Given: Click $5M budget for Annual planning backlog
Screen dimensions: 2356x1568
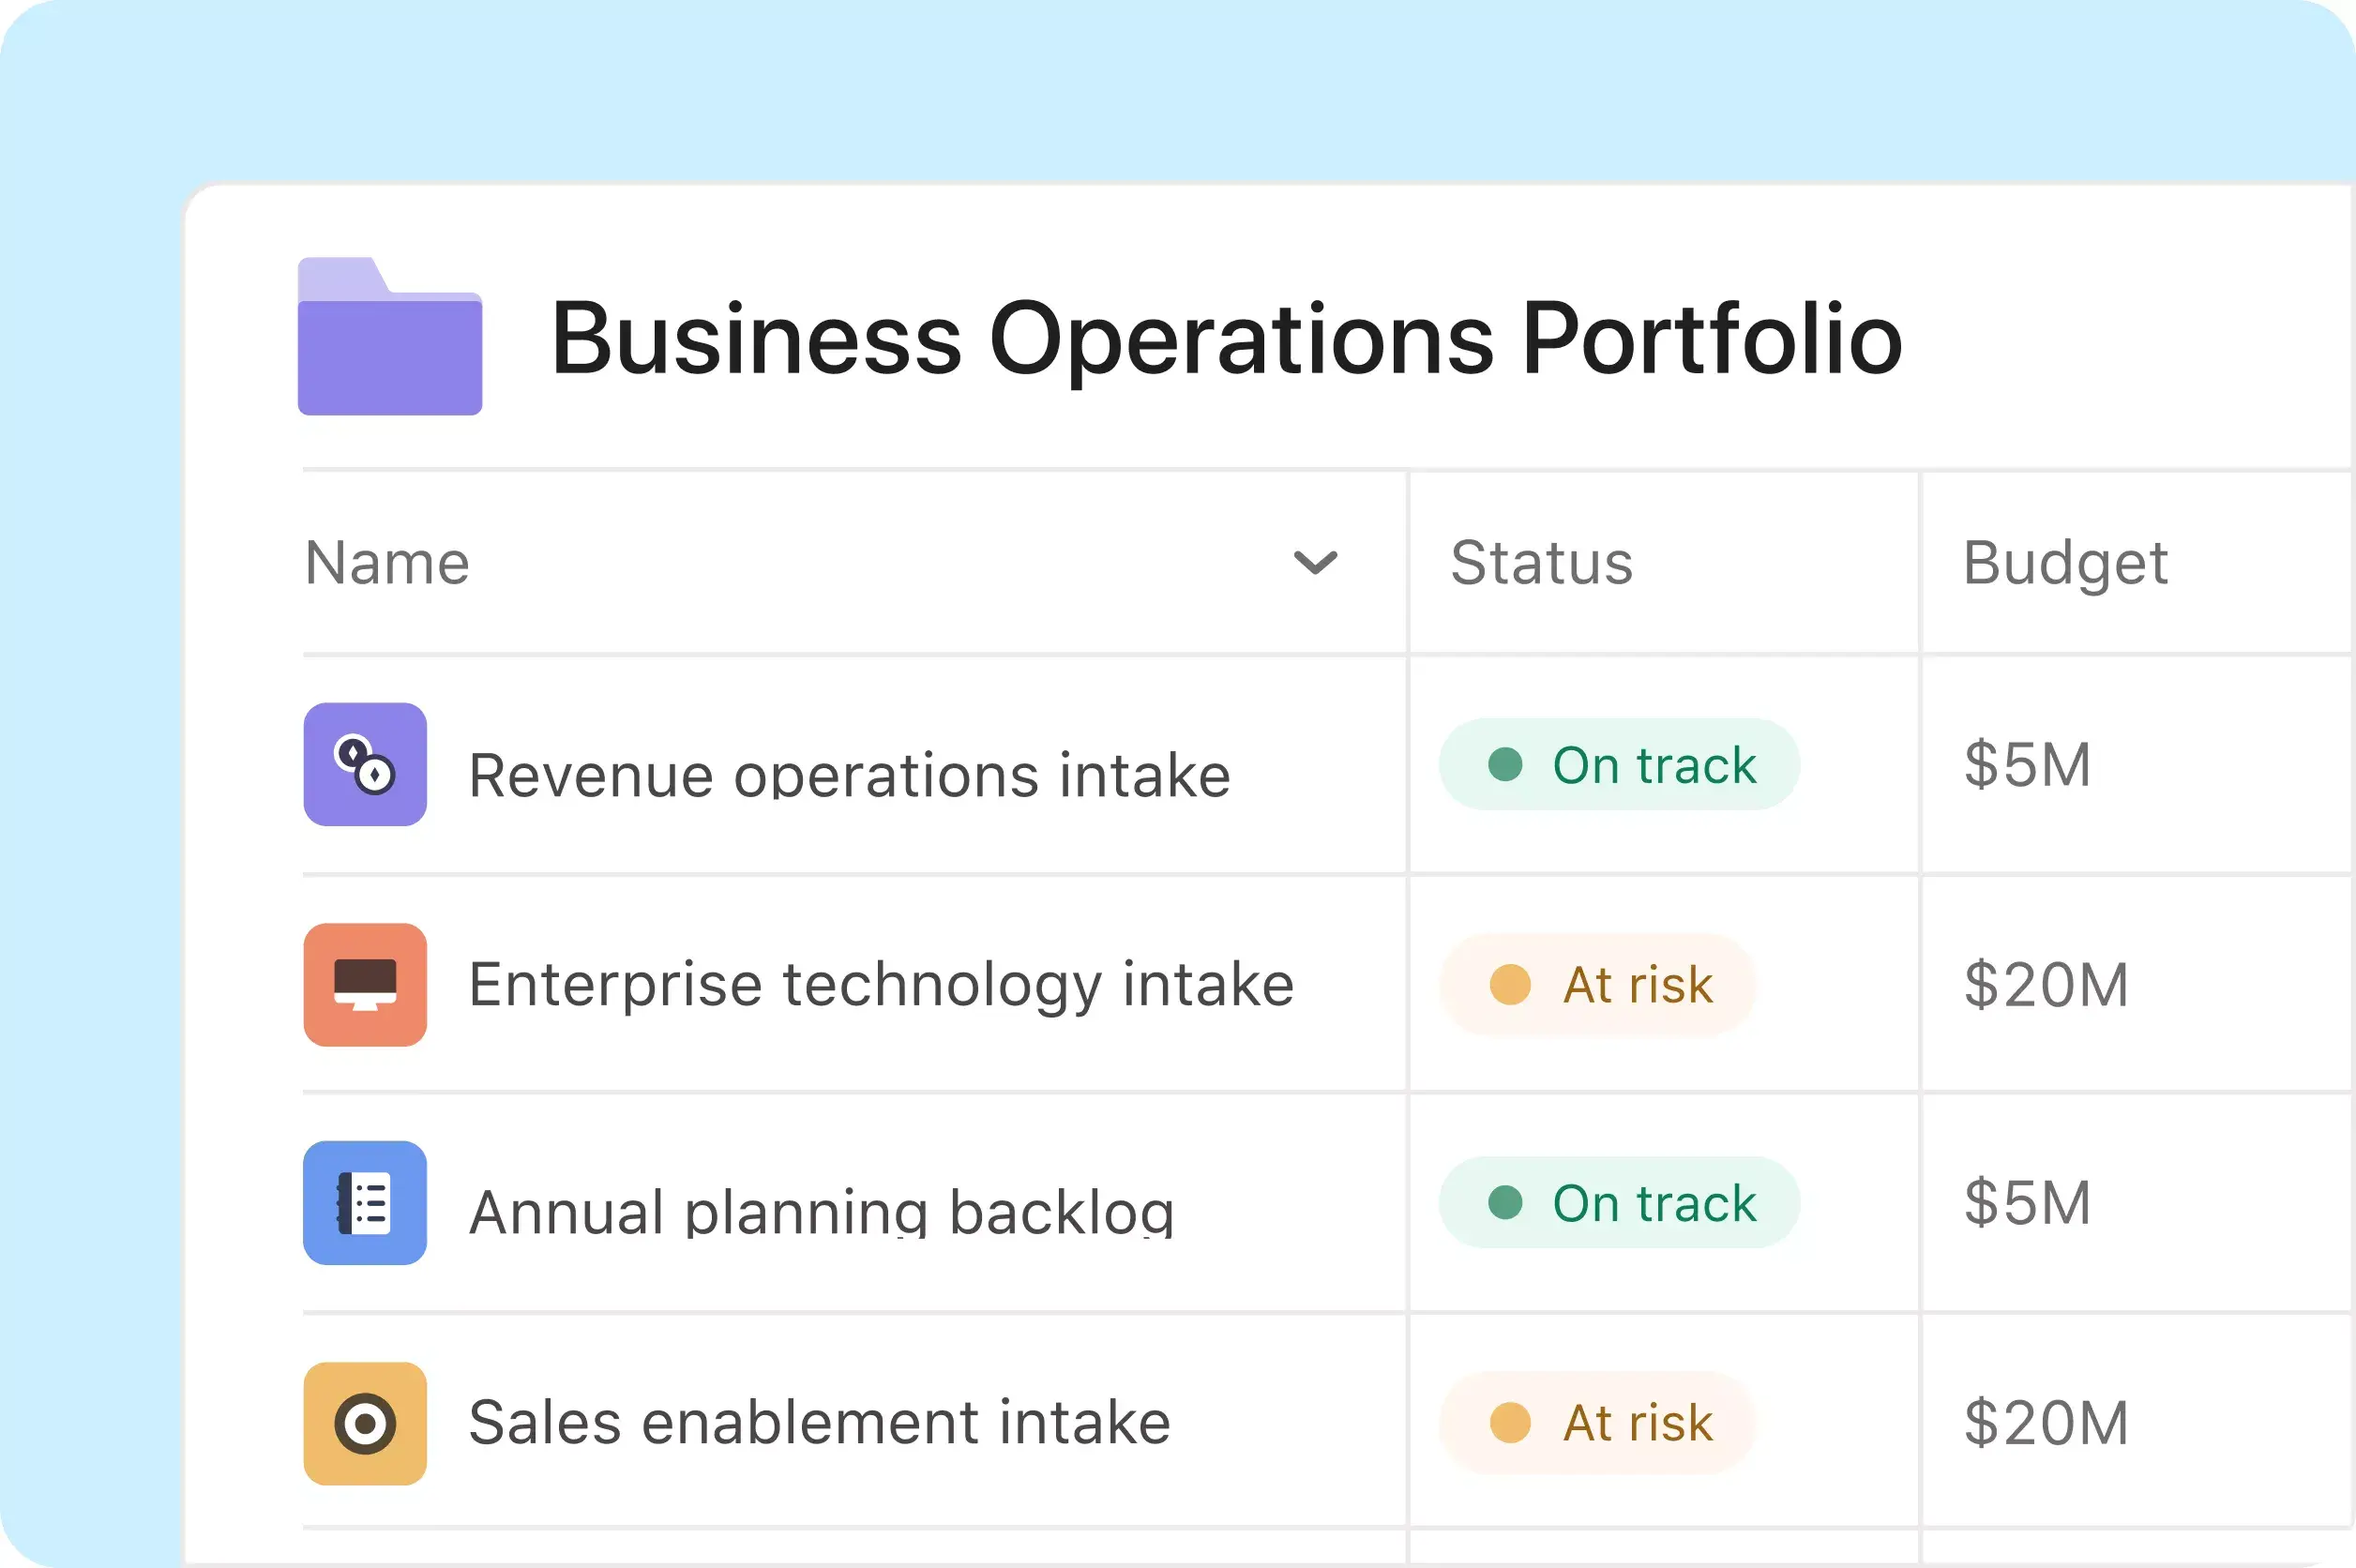Looking at the screenshot, I should 2027,1203.
